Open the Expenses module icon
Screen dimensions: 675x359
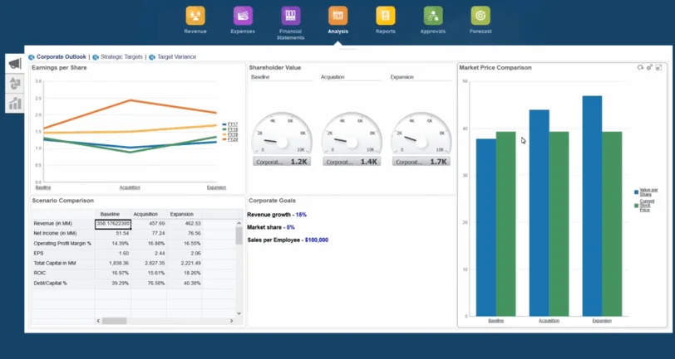[243, 16]
